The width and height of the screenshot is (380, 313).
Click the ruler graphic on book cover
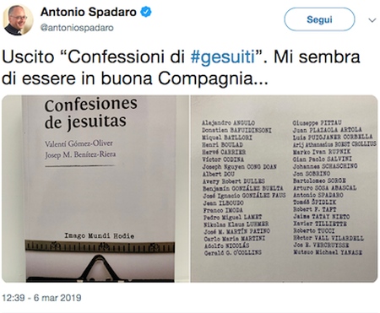tap(100, 246)
